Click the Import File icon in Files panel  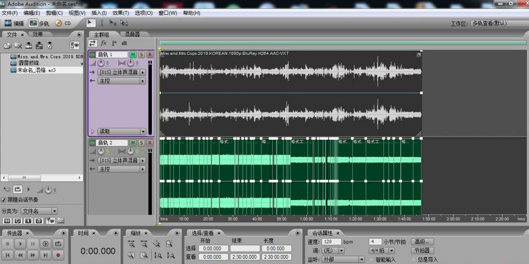tap(7, 45)
